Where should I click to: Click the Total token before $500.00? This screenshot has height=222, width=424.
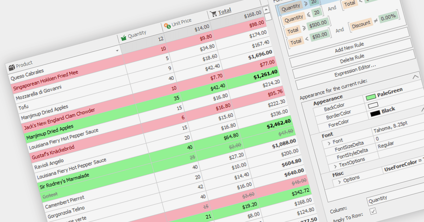click(293, 31)
